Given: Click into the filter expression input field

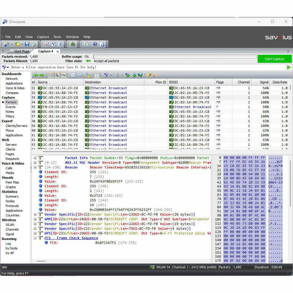Looking at the screenshot, I should [x=148, y=67].
